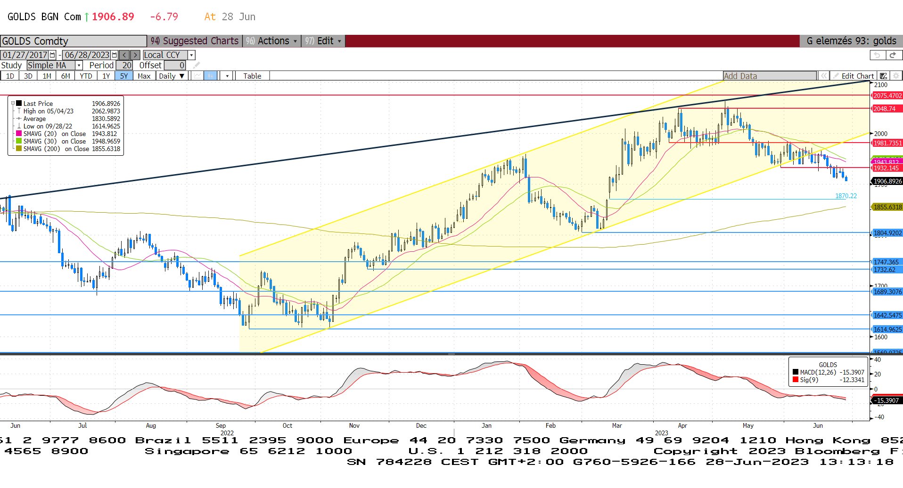The width and height of the screenshot is (903, 488).
Task: Select the High on 05/04/23 legend row
Action: coord(68,111)
